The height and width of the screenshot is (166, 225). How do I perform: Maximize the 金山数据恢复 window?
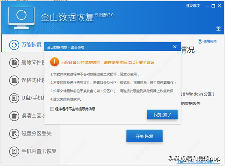pos(213,6)
